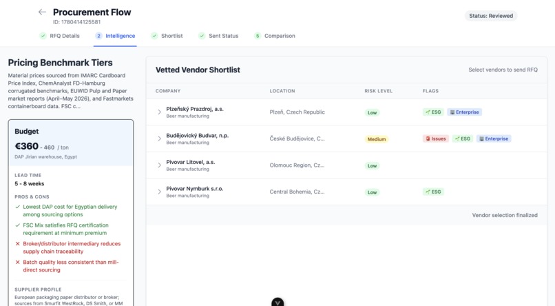Viewport: 555px width, 306px height.
Task: Click the dark round chevron button at bottom
Action: pyautogui.click(x=277, y=302)
